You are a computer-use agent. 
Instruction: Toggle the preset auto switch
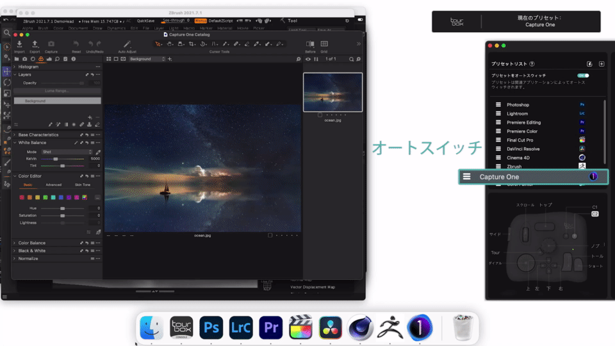click(583, 76)
